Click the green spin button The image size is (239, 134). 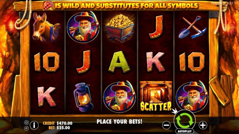(x=185, y=121)
